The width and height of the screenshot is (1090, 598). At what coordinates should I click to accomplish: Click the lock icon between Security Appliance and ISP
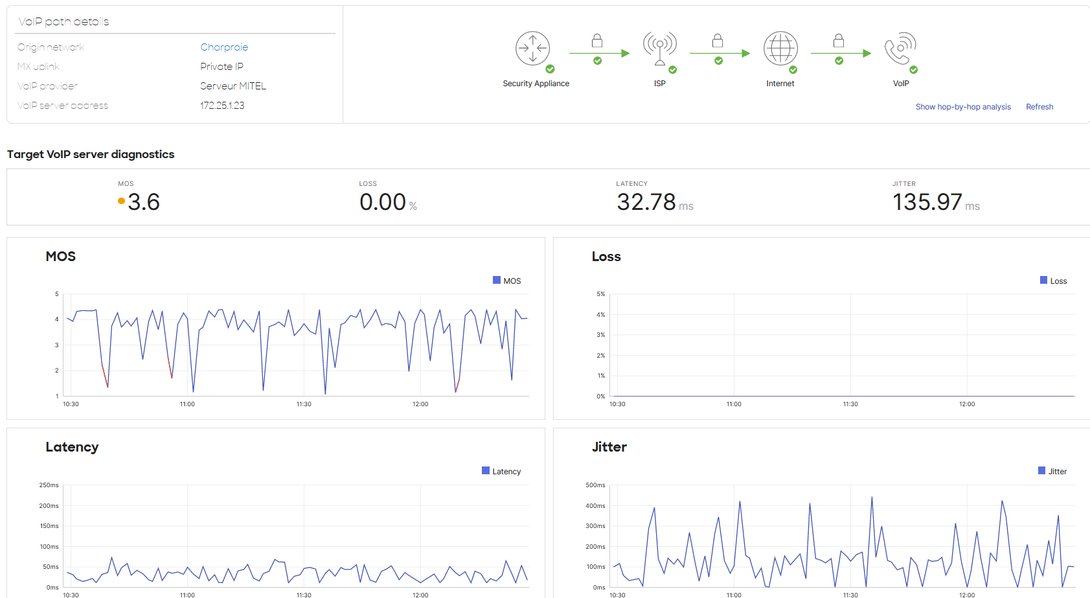coord(596,40)
